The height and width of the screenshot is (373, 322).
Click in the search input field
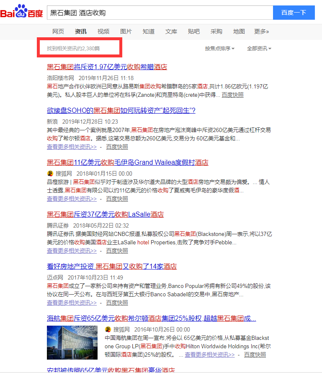[x=159, y=13]
